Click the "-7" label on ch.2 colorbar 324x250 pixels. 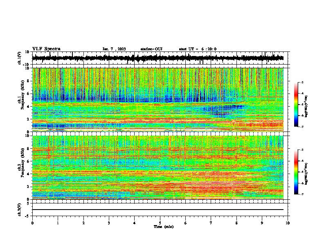(301, 194)
